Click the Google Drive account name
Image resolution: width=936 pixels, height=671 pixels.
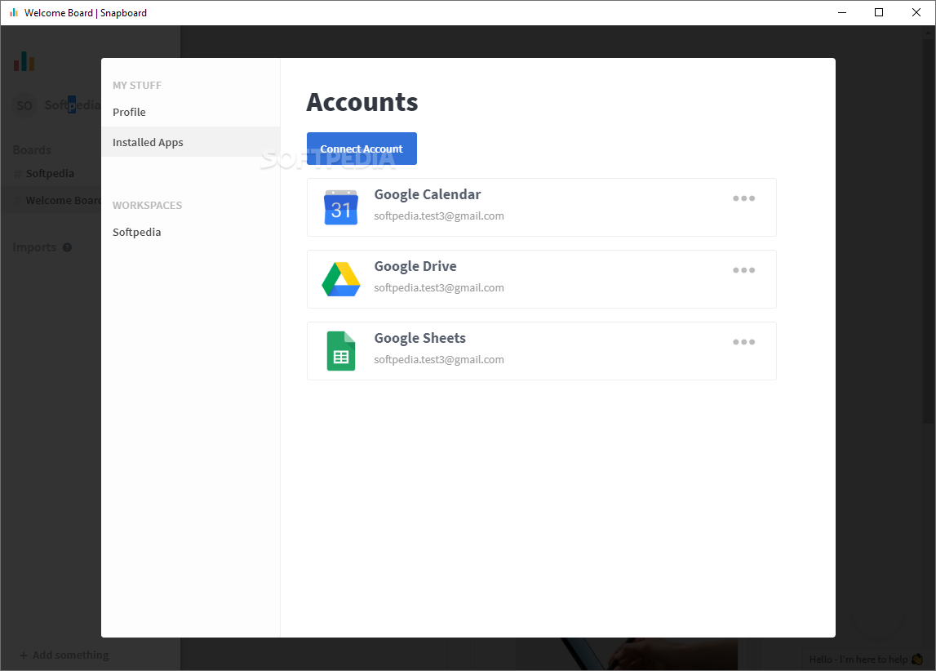(x=415, y=266)
